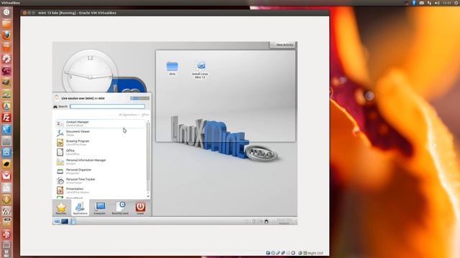Switch to the Favorites tab
The image size is (460, 258).
(x=61, y=209)
